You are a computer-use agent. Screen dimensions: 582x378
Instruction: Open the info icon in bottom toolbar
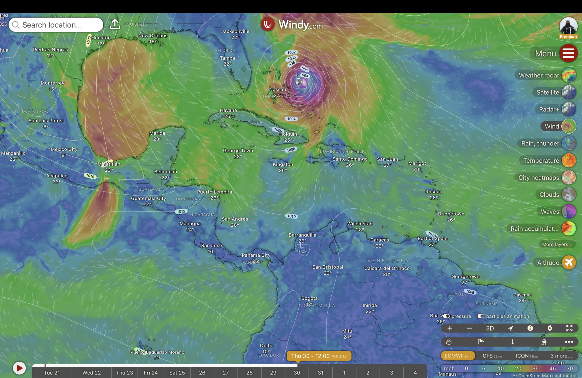coord(530,328)
